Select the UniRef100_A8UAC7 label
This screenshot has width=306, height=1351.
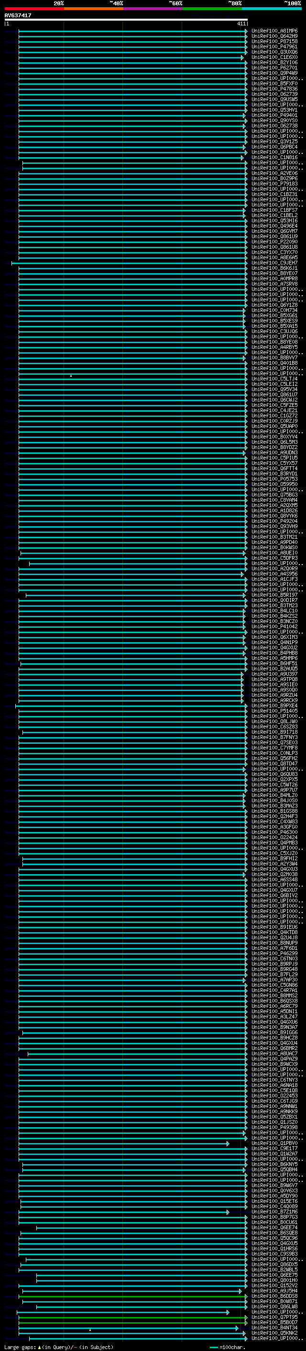tap(274, 1054)
